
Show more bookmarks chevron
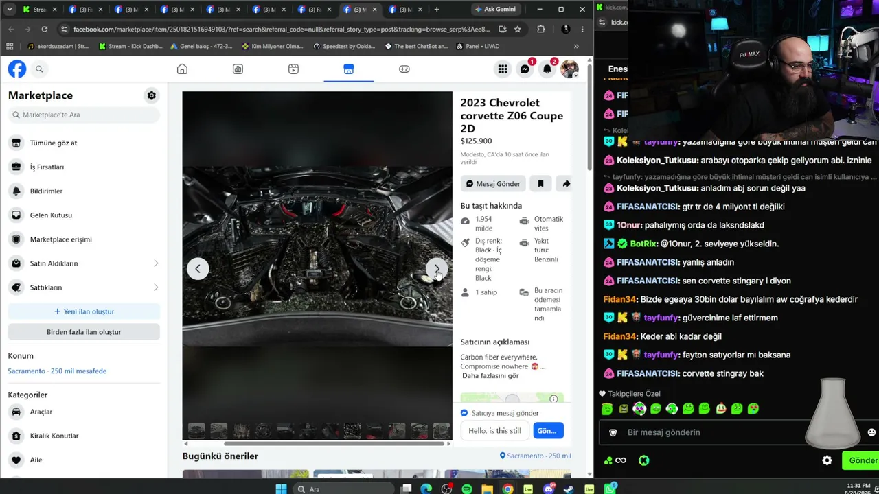pyautogui.click(x=576, y=46)
